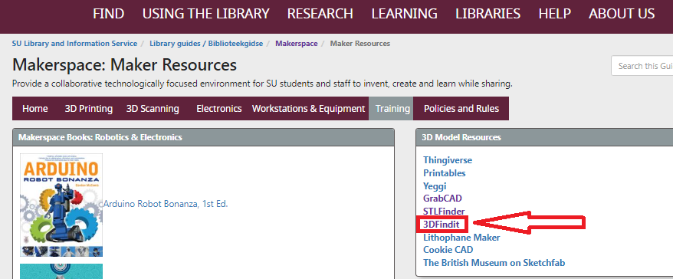673x279 pixels.
Task: Select Workstations & Equipment tab
Action: (308, 109)
